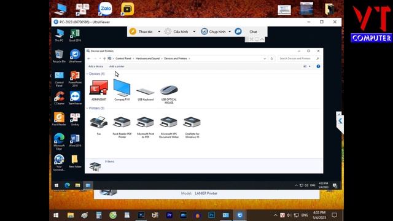Click Hardware and Sound breadcrumb
Image resolution: width=393 pixels, height=221 pixels.
[147, 58]
